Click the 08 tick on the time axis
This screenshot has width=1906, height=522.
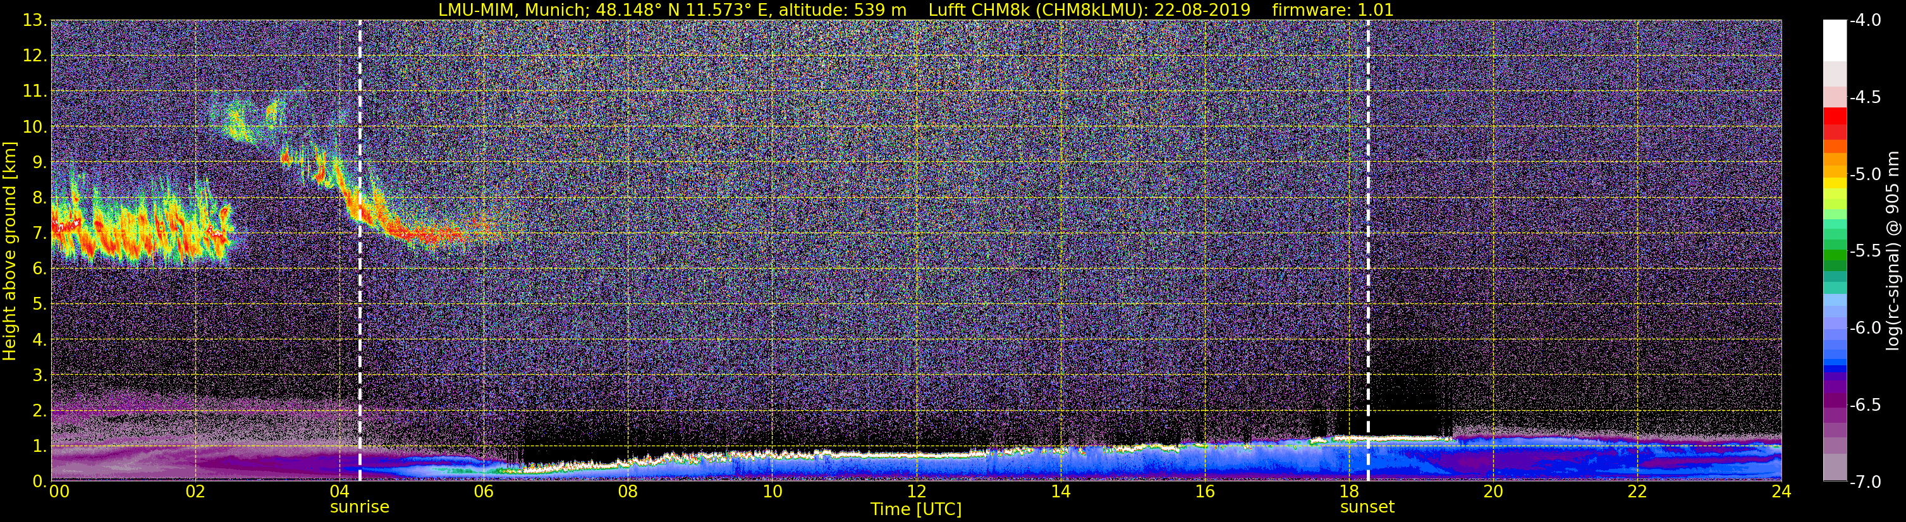(628, 492)
